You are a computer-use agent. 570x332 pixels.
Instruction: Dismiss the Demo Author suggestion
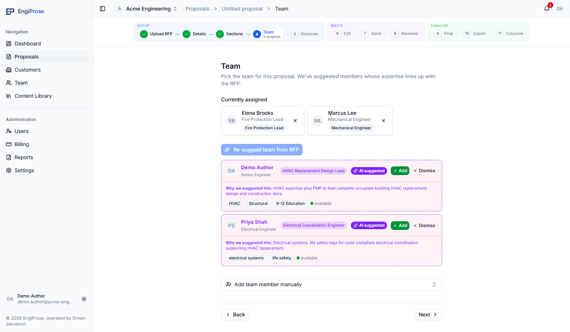pyautogui.click(x=424, y=171)
